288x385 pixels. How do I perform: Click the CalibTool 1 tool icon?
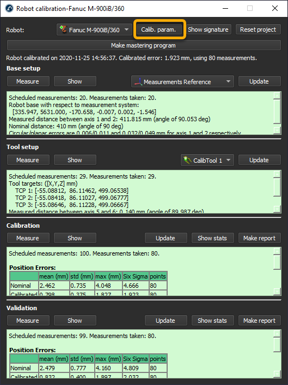point(187,160)
